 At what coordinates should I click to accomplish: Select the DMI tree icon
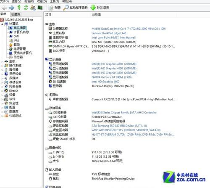(x=10, y=37)
